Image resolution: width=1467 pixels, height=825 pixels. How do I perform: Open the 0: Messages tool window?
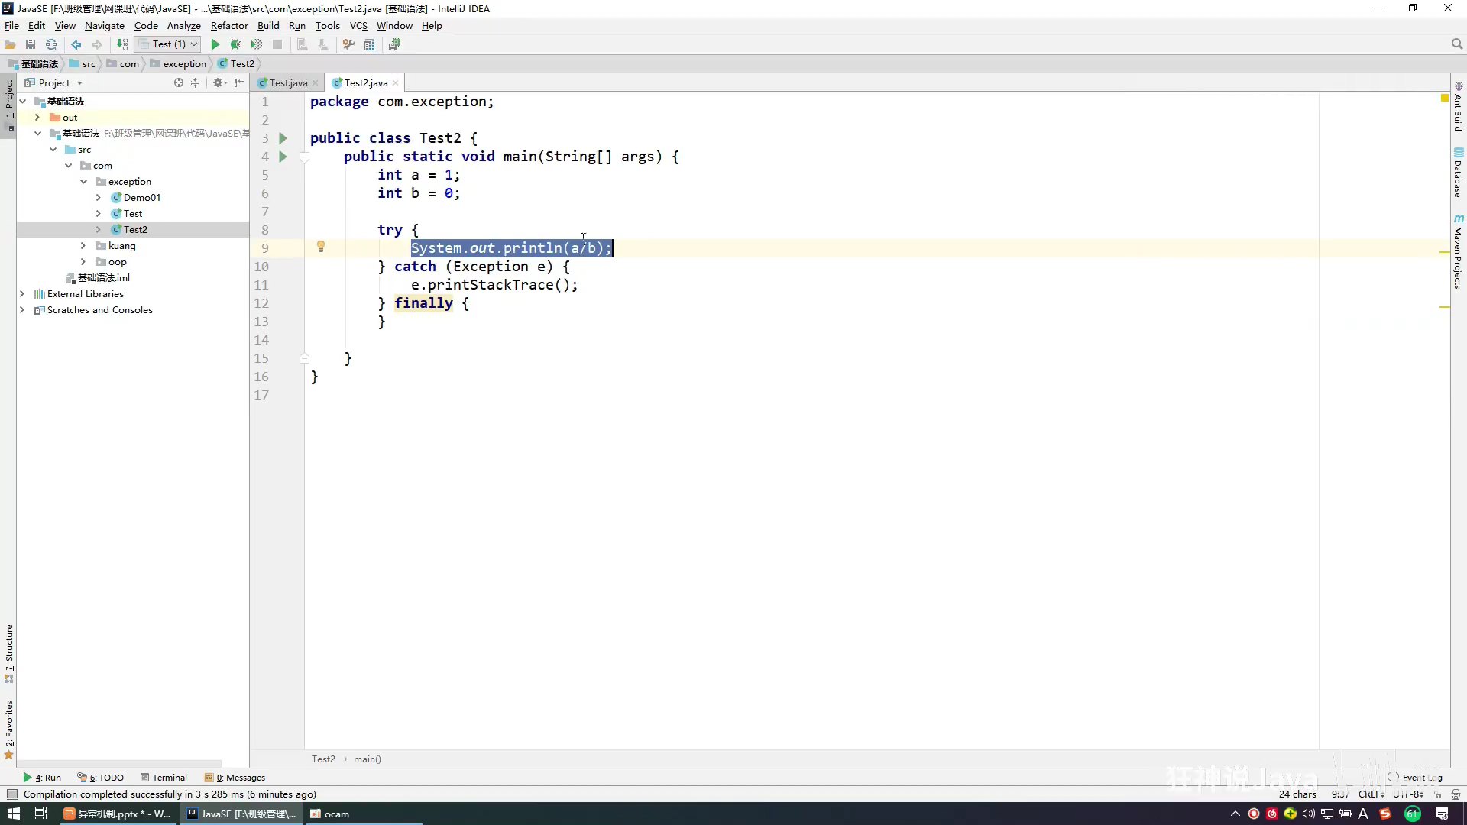click(235, 778)
